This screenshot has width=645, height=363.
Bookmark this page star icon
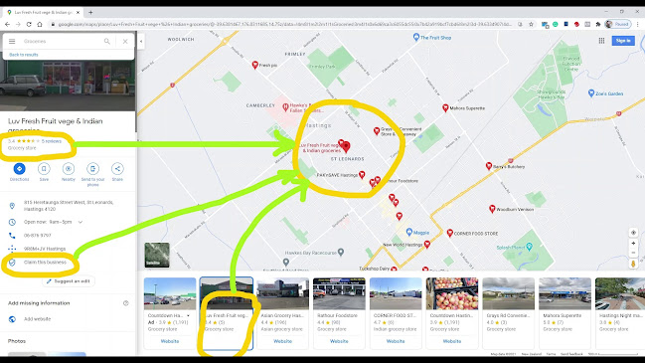coord(531,24)
